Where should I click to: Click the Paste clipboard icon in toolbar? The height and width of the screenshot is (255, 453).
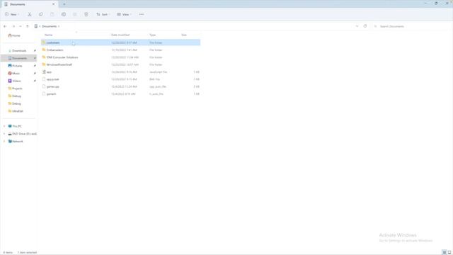[52, 14]
